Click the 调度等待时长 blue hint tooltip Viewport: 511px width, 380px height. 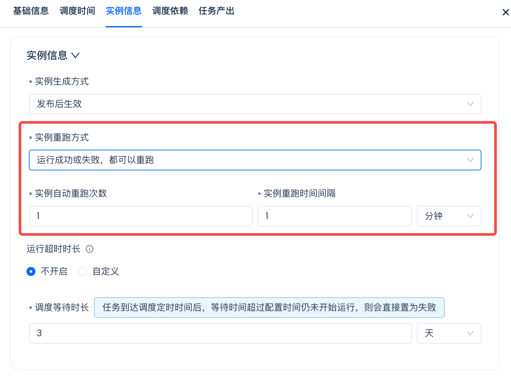point(269,308)
